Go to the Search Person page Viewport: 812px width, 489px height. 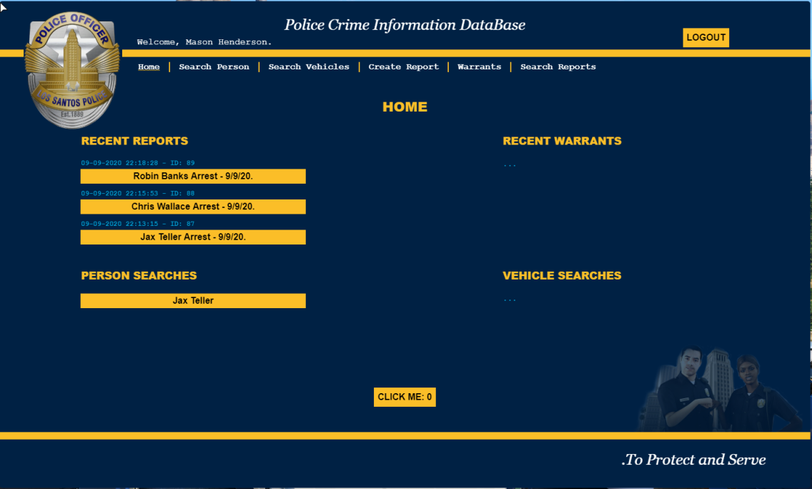click(x=214, y=66)
